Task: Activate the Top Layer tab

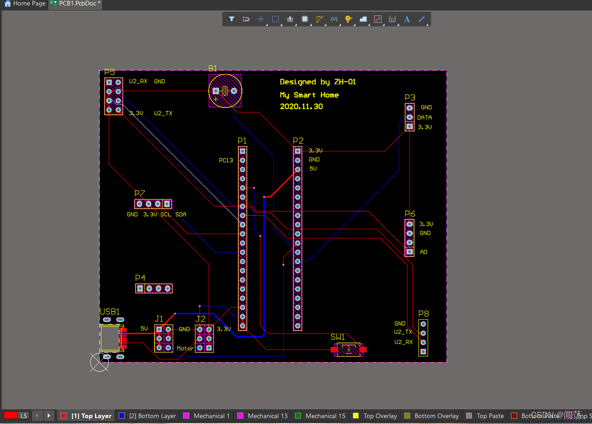Action: (x=86, y=416)
